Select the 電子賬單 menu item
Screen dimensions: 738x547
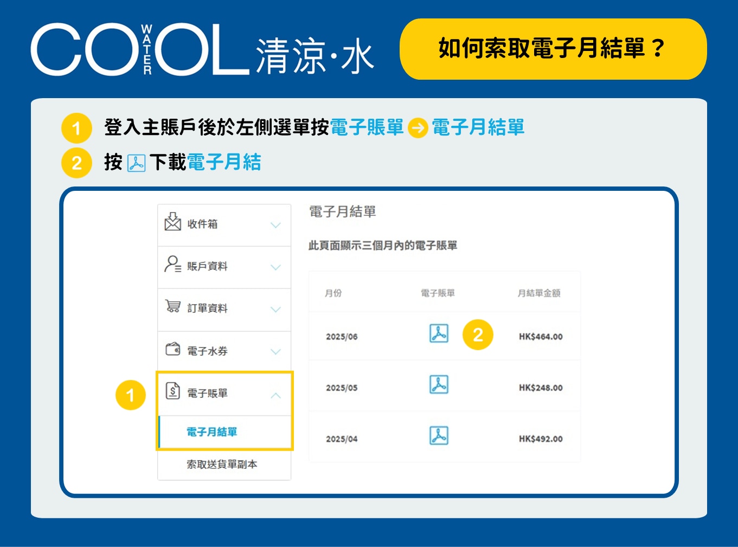pos(224,394)
